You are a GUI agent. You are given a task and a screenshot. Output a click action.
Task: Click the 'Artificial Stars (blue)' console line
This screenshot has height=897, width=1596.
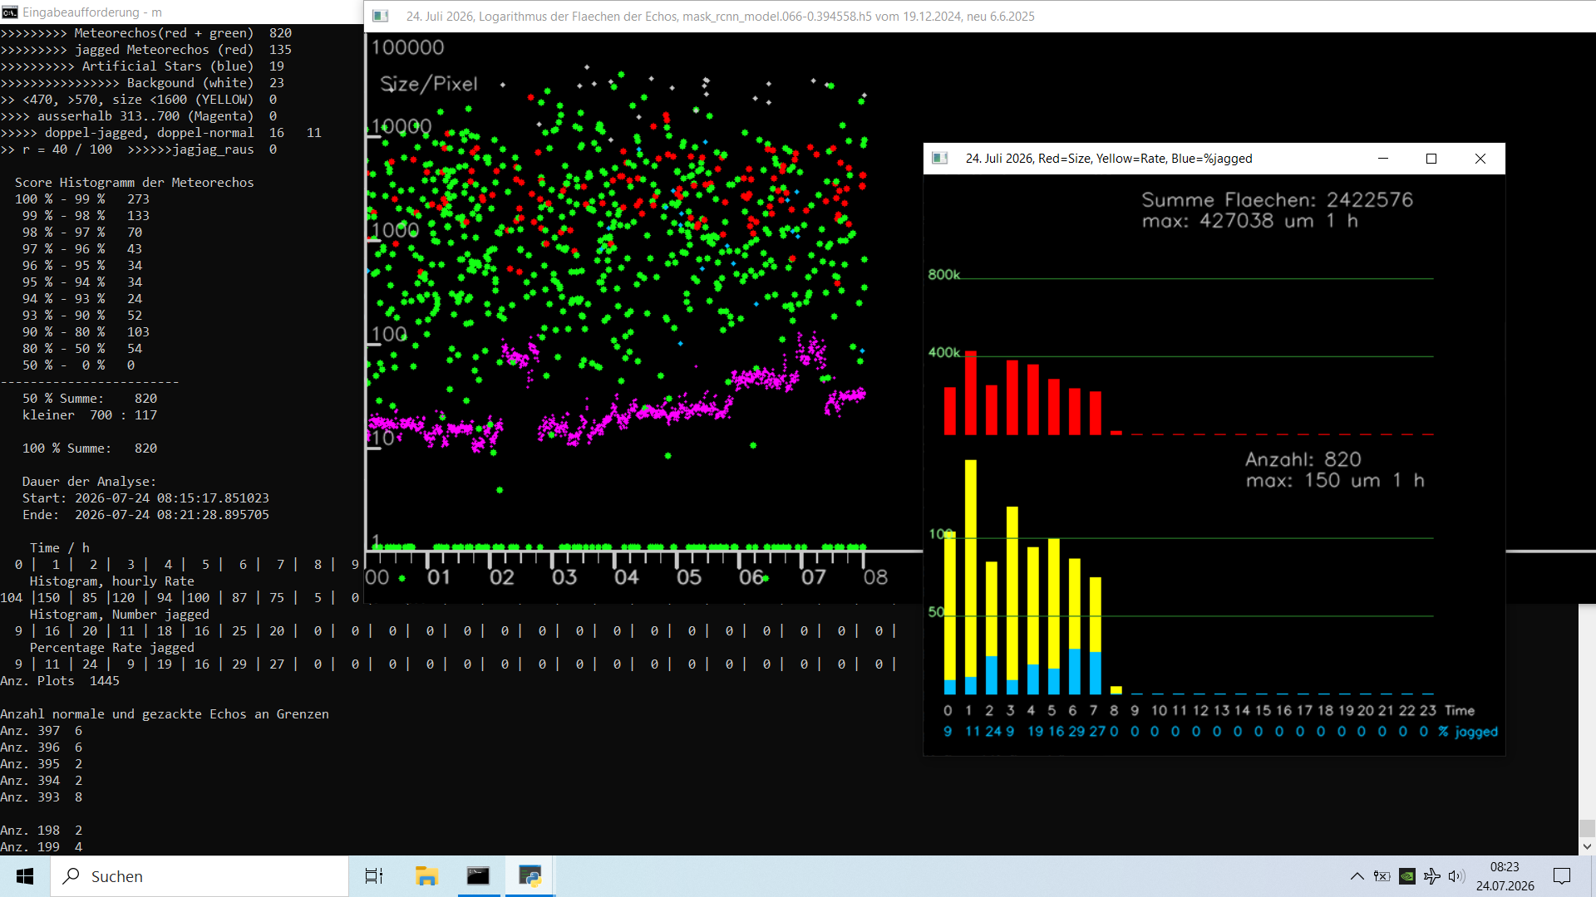coord(142,66)
